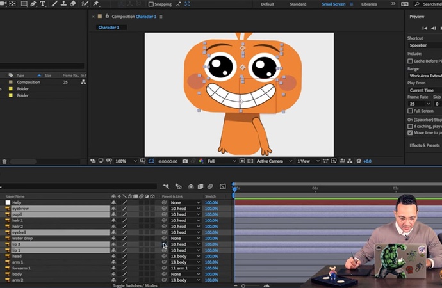
Task: Toggle shy switch on Help layer
Action: [x=113, y=203]
